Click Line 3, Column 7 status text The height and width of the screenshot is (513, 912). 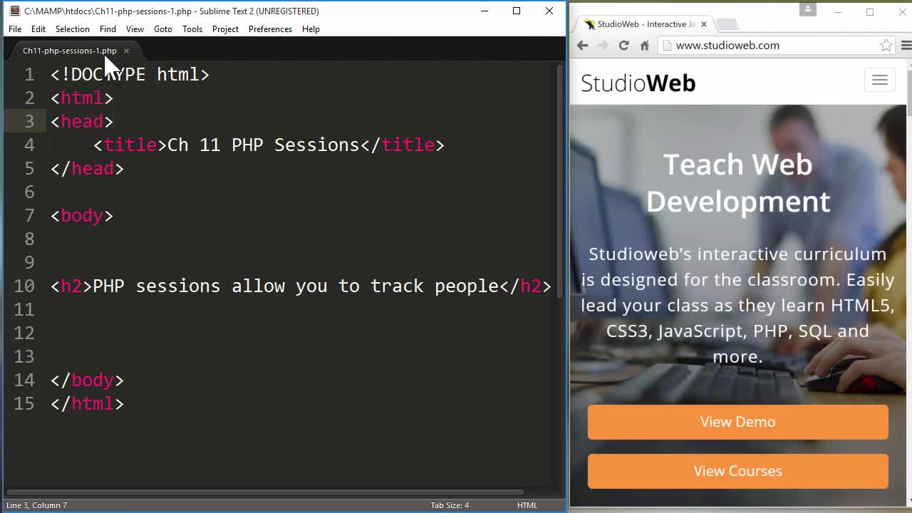point(36,505)
